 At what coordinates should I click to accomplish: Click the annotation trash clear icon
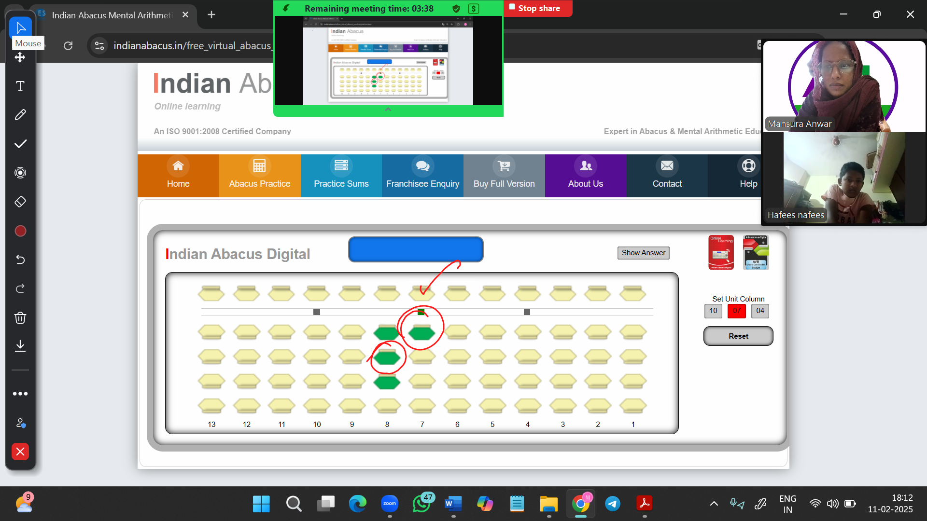(x=20, y=317)
